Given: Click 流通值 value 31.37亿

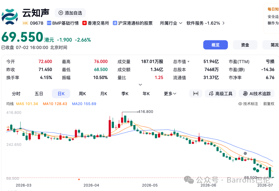Looking at the screenshot, I should click(211, 78).
